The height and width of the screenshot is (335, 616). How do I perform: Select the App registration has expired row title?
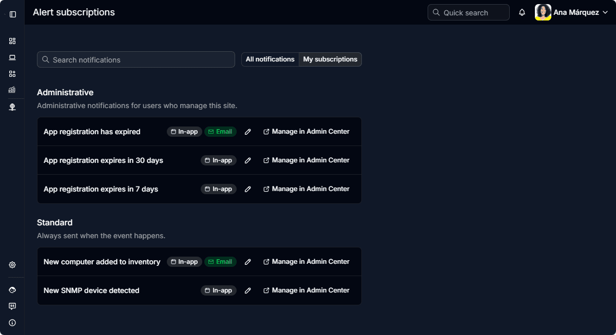click(x=92, y=132)
